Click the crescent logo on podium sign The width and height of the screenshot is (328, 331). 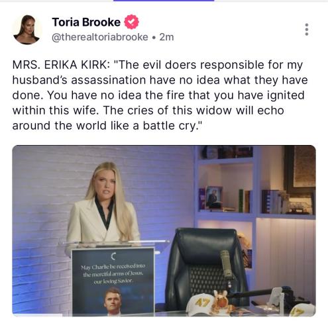pos(113,256)
